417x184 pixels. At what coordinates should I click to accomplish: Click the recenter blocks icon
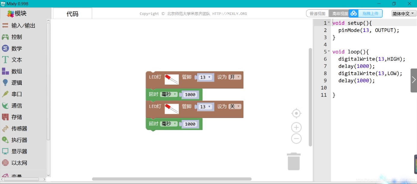click(x=296, y=113)
